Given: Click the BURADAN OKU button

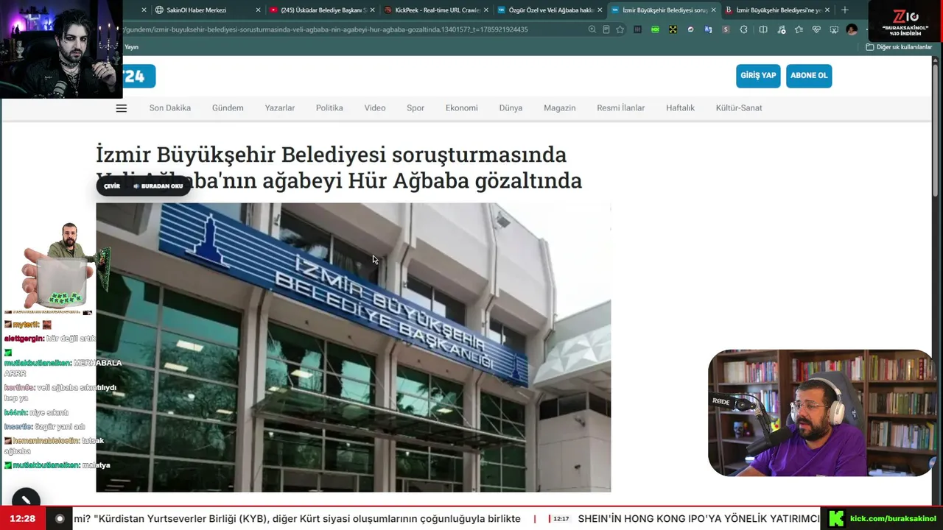Looking at the screenshot, I should tap(158, 186).
